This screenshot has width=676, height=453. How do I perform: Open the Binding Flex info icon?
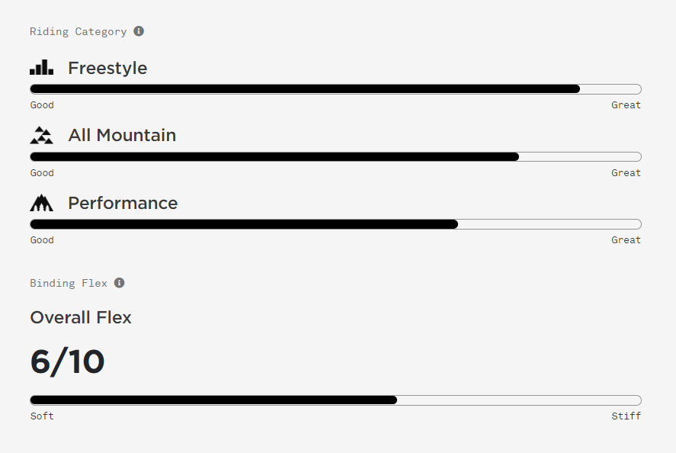[x=119, y=283]
